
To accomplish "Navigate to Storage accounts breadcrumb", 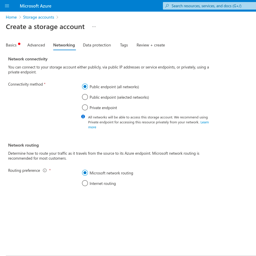I will pos(38,17).
